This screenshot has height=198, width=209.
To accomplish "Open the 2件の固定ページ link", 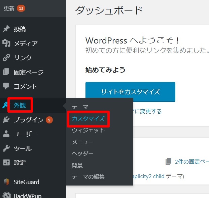I will tap(192, 162).
